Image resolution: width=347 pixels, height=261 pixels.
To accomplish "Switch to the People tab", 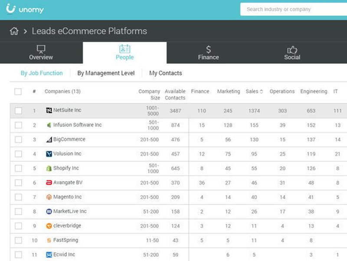I will click(x=125, y=53).
